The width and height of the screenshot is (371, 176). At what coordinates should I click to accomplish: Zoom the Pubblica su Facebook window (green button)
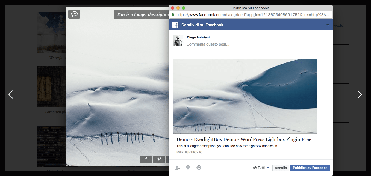point(184,8)
